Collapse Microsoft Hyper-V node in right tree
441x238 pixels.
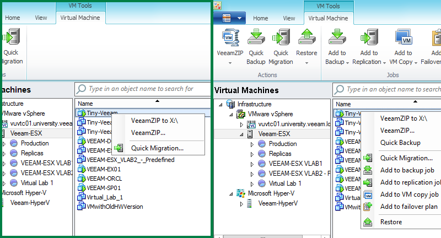(231, 194)
